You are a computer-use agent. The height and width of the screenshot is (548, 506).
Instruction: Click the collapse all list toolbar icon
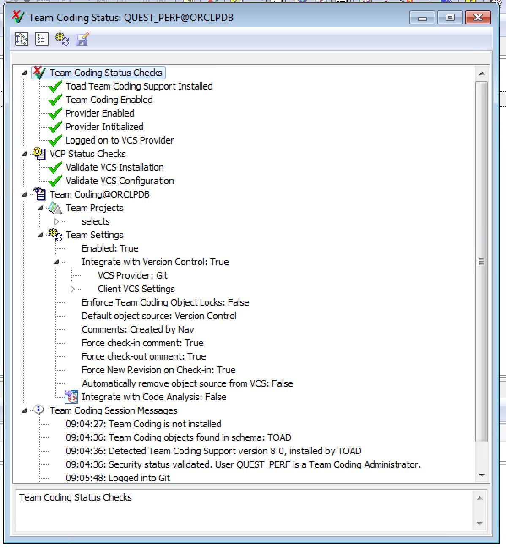(41, 39)
